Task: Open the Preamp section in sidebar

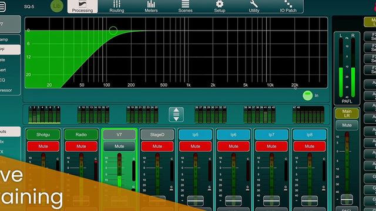Action: (x=10, y=39)
